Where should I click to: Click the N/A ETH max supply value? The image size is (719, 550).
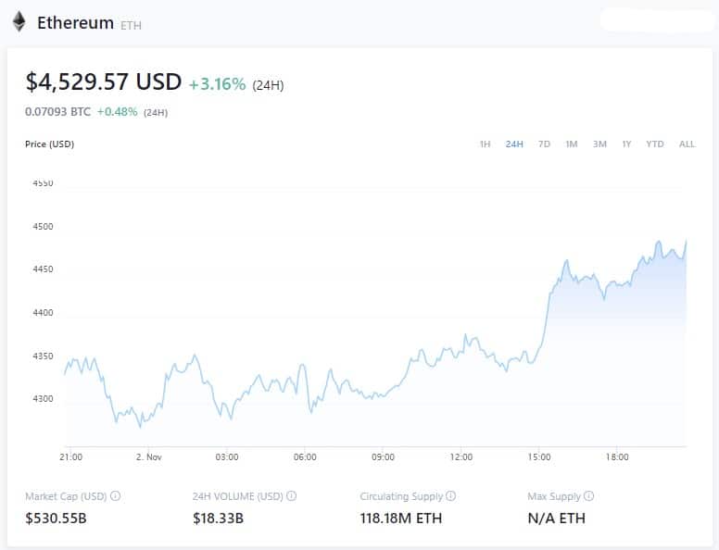click(556, 519)
